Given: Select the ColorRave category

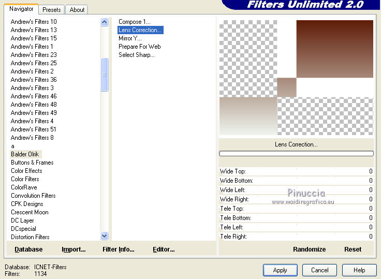Looking at the screenshot, I should [24, 187].
